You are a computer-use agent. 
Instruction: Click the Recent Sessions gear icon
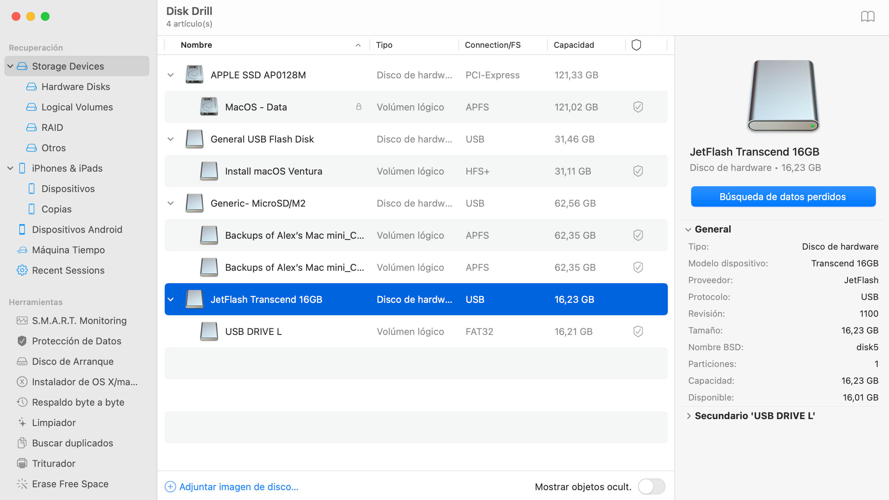pos(22,270)
